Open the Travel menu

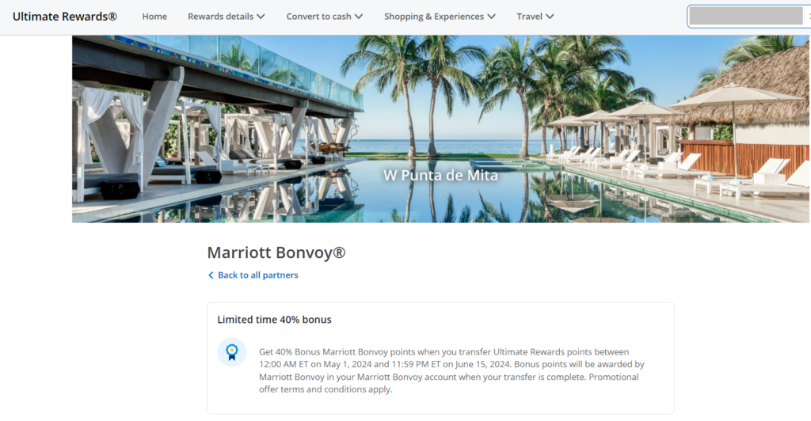pyautogui.click(x=535, y=17)
